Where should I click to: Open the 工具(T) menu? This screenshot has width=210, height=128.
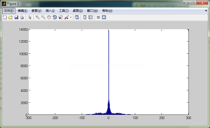(64, 11)
